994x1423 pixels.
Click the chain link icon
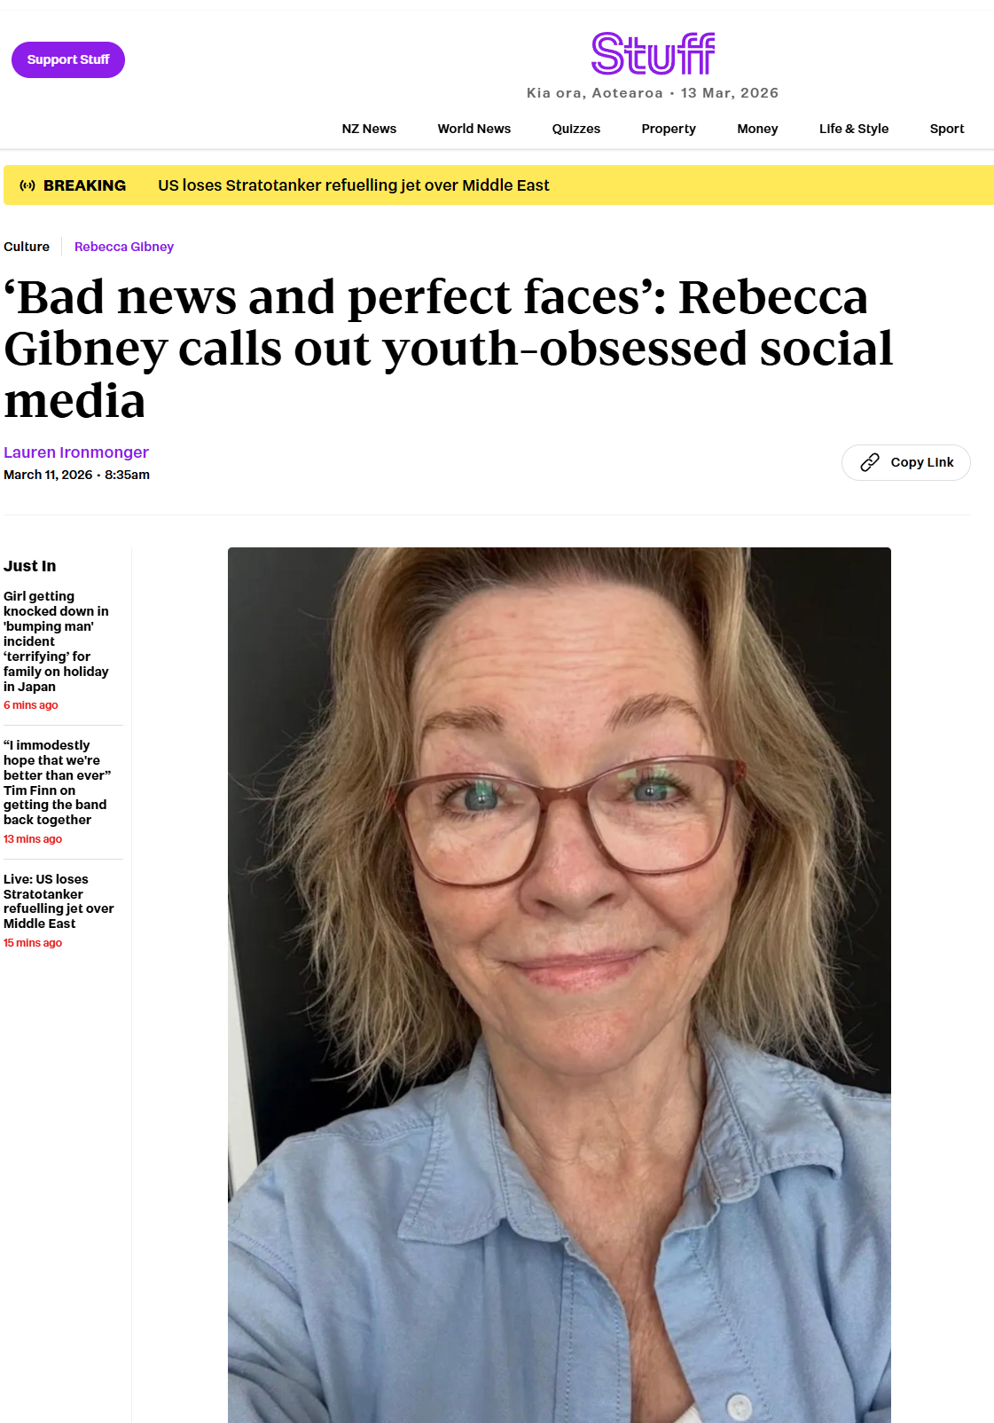[870, 462]
